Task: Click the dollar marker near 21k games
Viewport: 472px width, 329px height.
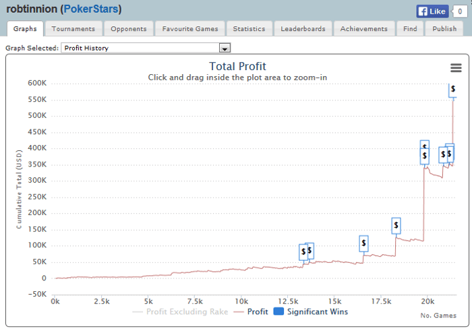Action: [x=442, y=154]
